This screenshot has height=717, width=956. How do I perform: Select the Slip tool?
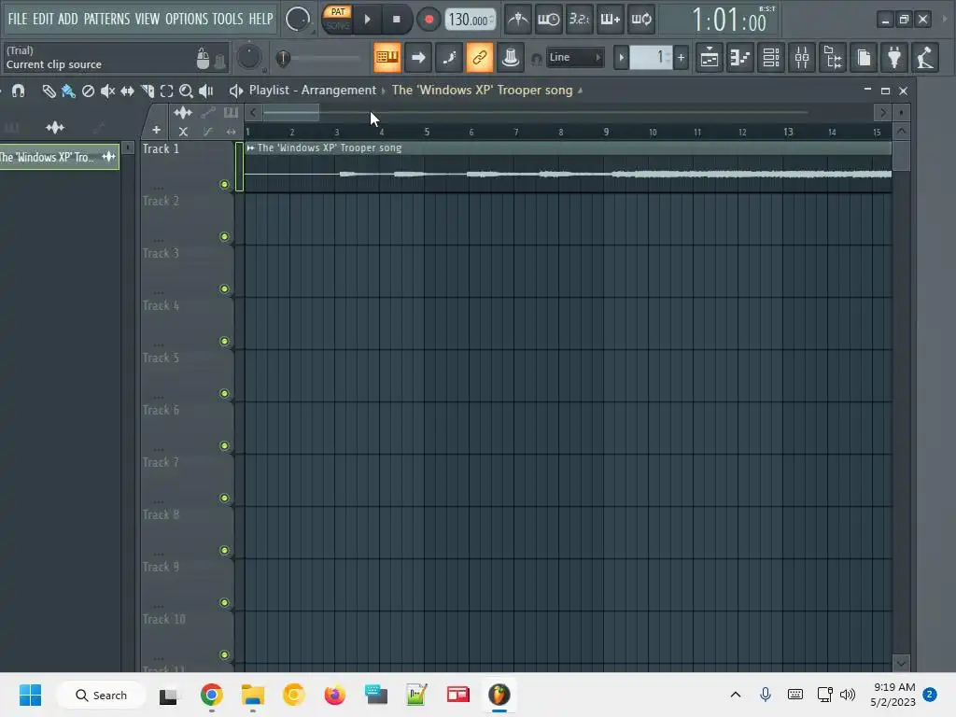(127, 91)
